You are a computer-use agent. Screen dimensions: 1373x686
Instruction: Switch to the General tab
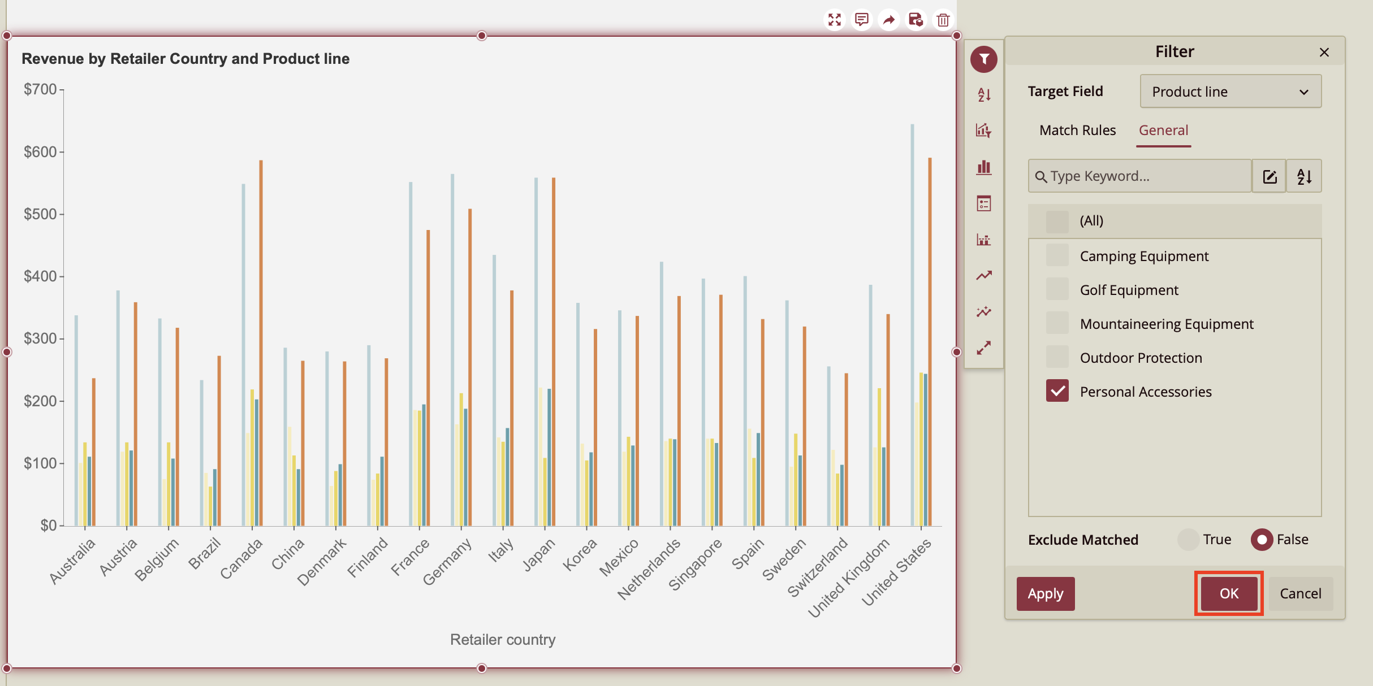[1163, 130]
